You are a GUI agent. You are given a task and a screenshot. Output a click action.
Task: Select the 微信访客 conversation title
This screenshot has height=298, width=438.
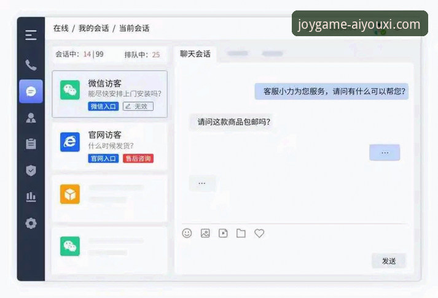click(105, 83)
